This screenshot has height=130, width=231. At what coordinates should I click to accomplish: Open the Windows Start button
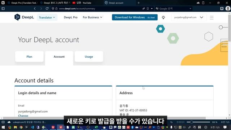[3, 127]
